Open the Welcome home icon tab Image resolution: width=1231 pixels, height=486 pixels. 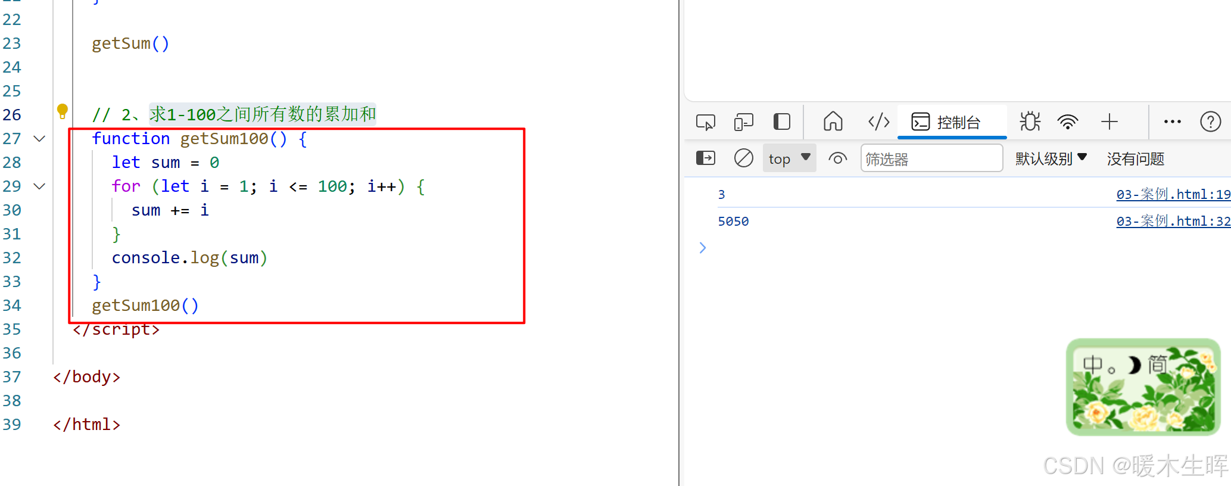point(833,121)
